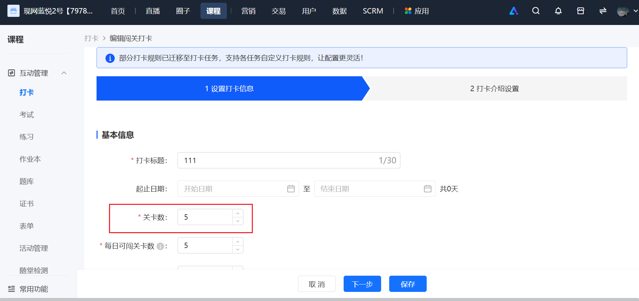
Task: Select 作业本 in the sidebar
Action: click(x=30, y=159)
